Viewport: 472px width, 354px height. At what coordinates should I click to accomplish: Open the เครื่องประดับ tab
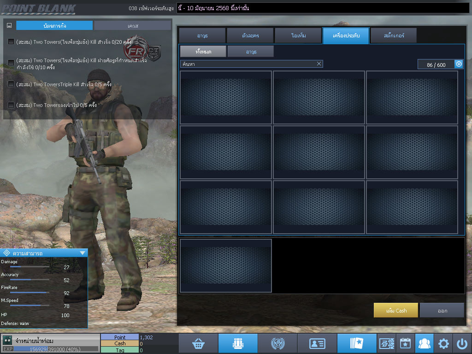click(x=346, y=35)
